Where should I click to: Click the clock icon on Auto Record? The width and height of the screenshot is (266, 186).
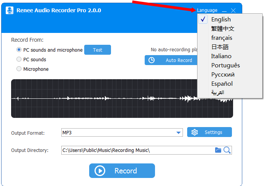[x=152, y=60]
